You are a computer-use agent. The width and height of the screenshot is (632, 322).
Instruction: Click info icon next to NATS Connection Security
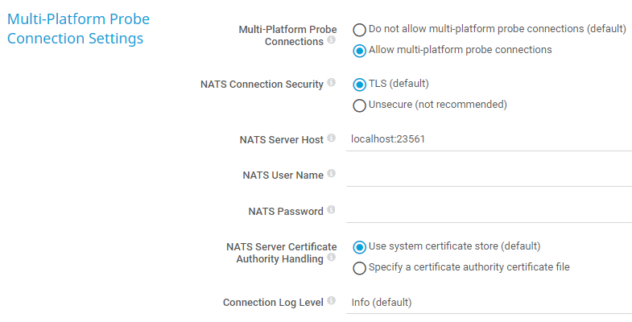click(332, 83)
